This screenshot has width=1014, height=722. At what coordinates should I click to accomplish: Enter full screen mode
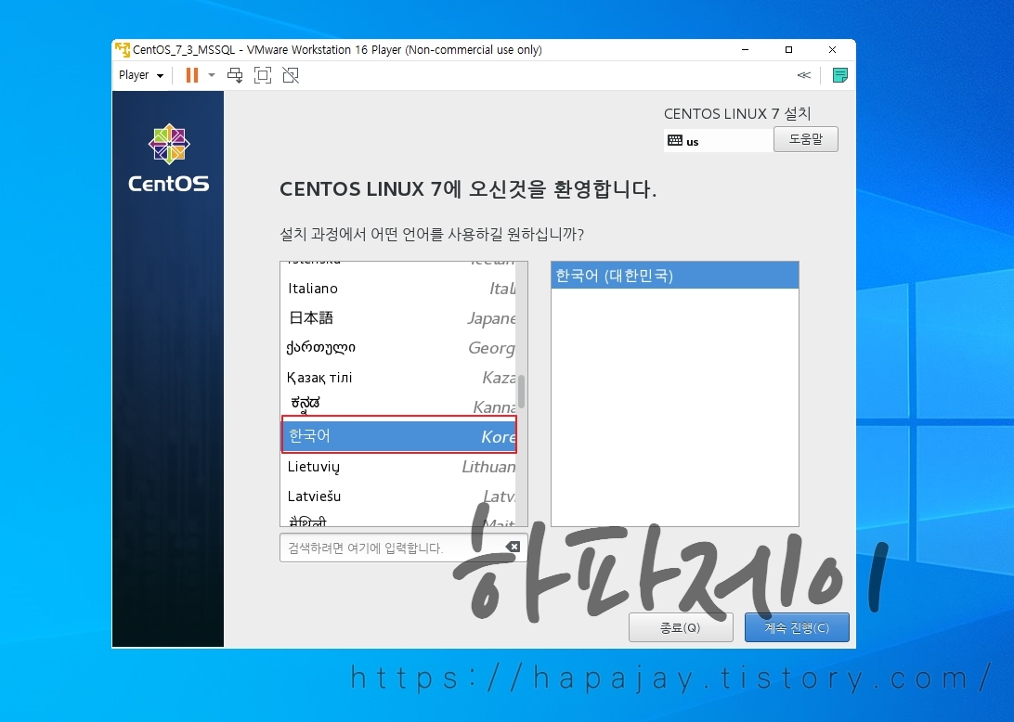(x=263, y=75)
